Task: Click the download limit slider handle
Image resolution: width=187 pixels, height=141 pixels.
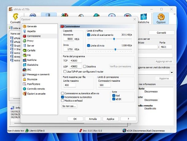Action: (x=114, y=39)
